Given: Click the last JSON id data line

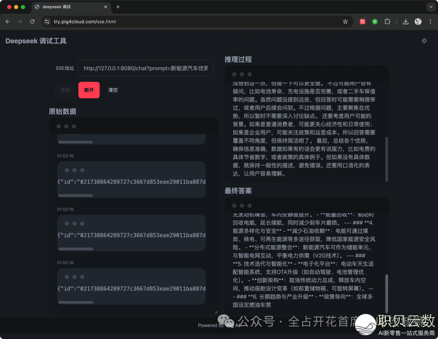Looking at the screenshot, I should tap(131, 289).
